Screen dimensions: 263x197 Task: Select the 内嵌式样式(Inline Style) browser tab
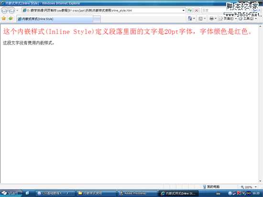tap(55, 19)
